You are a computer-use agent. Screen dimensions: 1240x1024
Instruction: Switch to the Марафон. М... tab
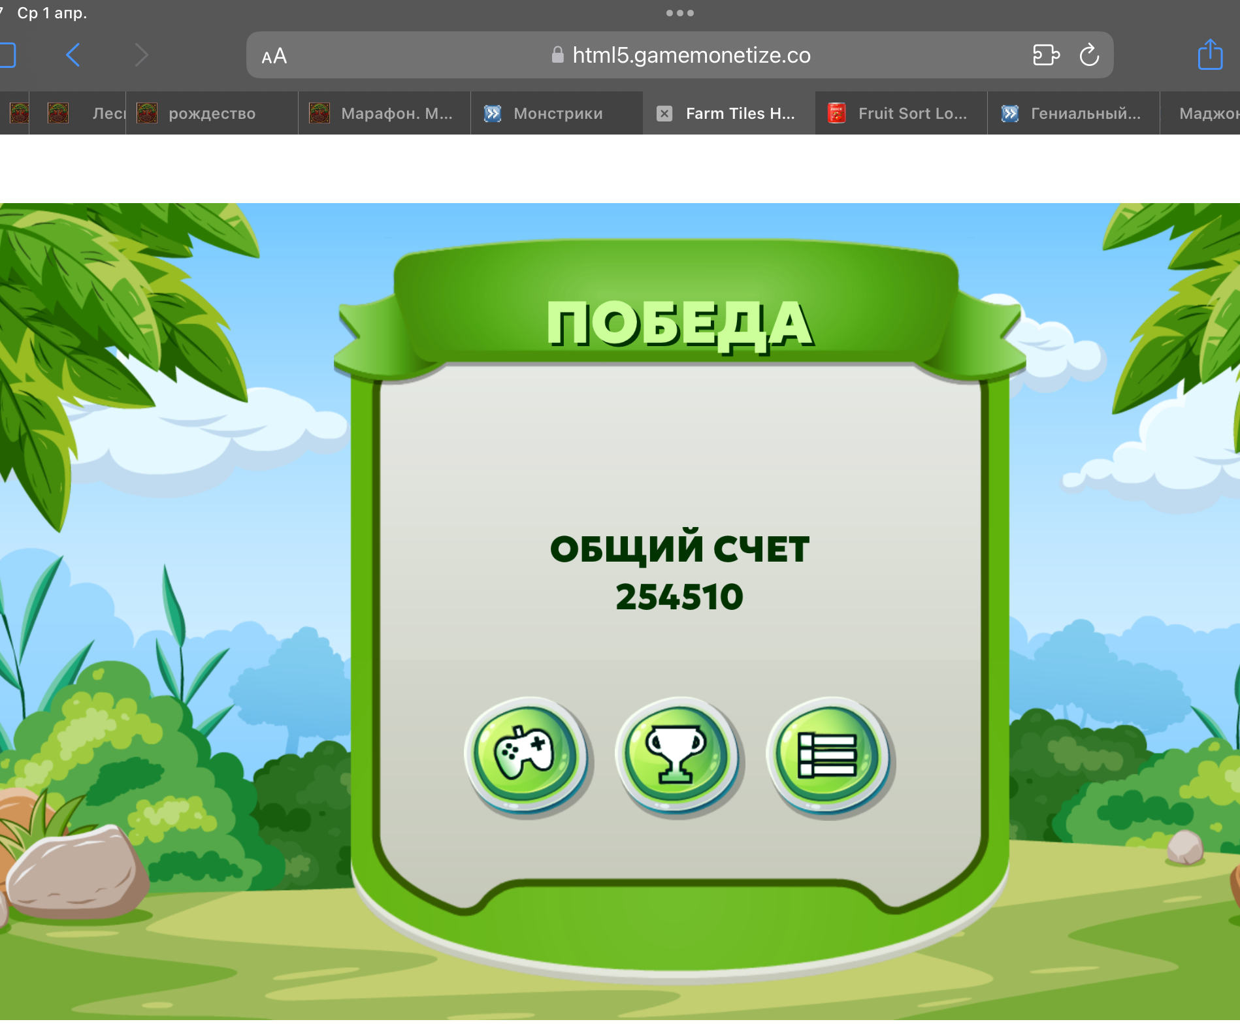tap(385, 114)
